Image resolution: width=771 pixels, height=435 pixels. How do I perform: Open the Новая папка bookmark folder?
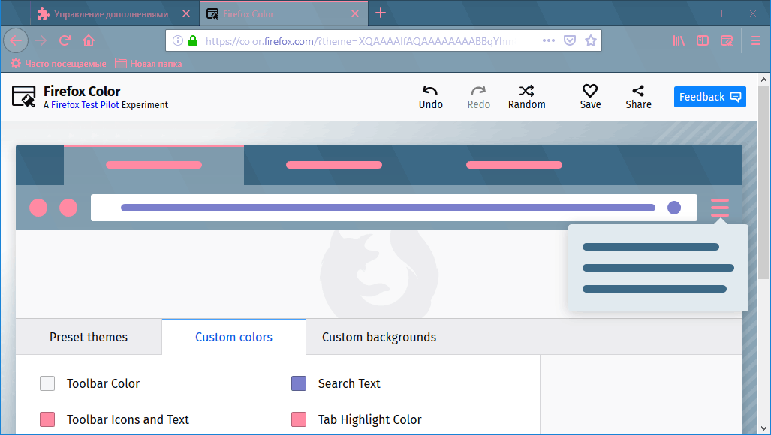coord(148,63)
